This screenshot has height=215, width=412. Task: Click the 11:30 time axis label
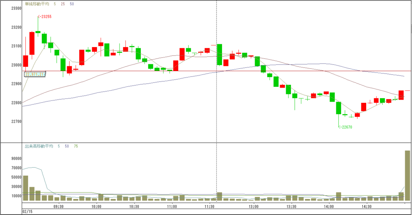[209, 207]
